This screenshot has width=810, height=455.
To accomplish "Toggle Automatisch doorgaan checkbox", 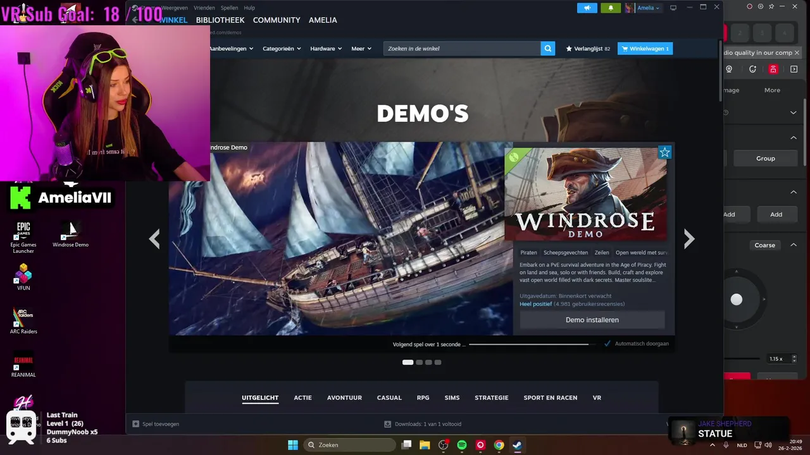I will tap(607, 344).
